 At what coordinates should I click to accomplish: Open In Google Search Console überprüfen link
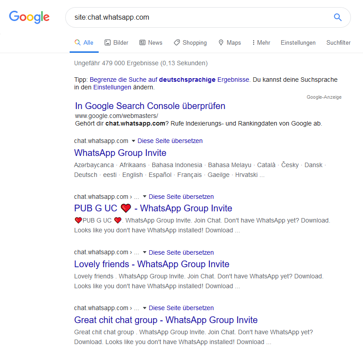(150, 106)
